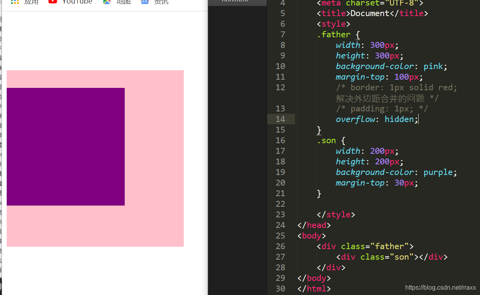Click the 解决外边距合并的问题 comment text
This screenshot has width=480, height=295.
pyautogui.click(x=380, y=98)
